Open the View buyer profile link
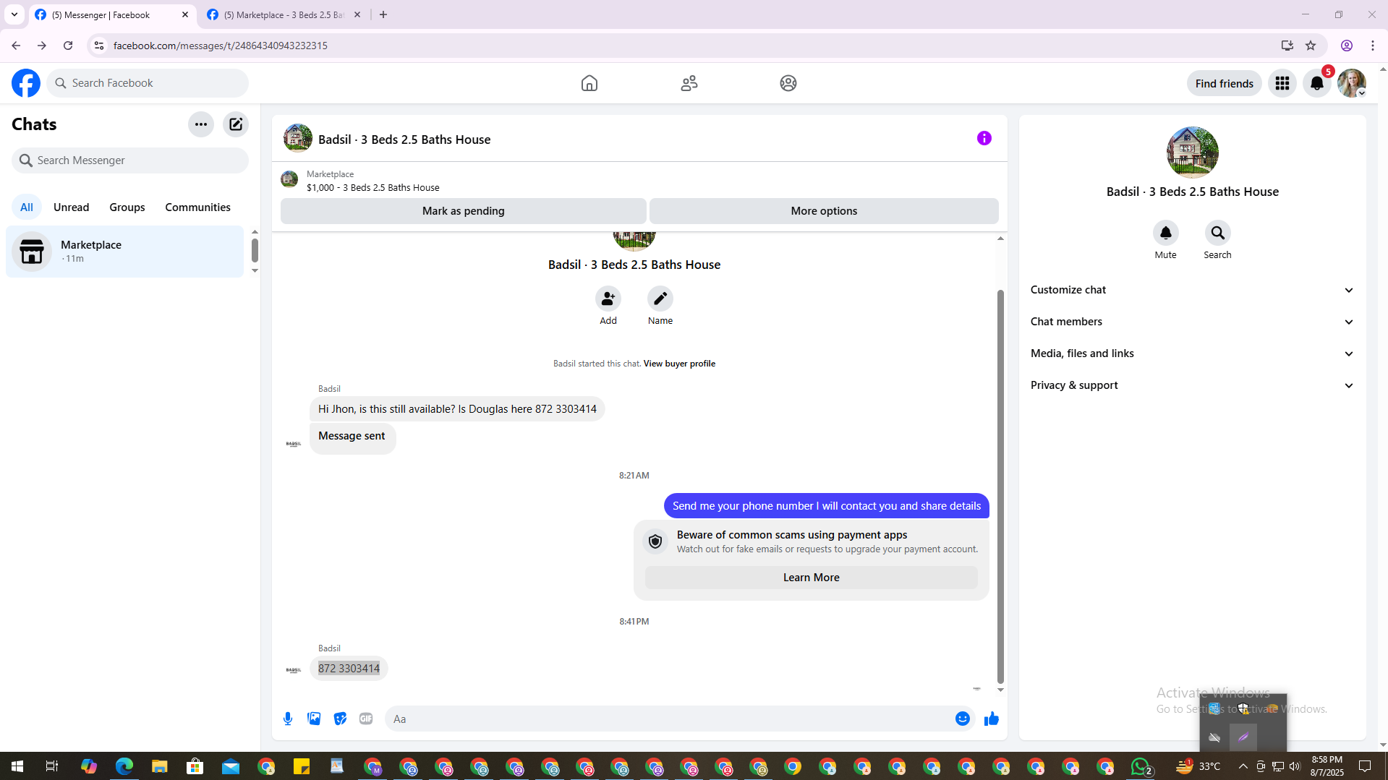The image size is (1388, 780). (x=679, y=364)
